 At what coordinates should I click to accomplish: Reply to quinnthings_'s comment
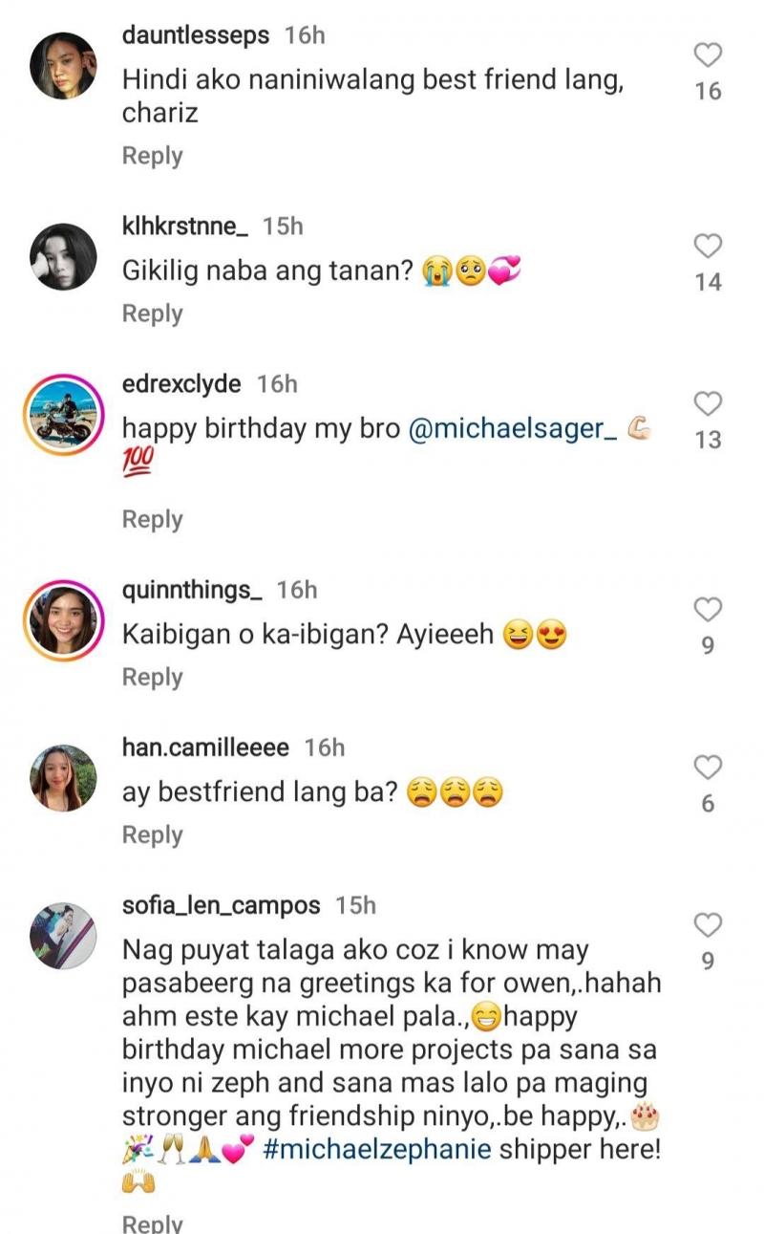pos(152,677)
